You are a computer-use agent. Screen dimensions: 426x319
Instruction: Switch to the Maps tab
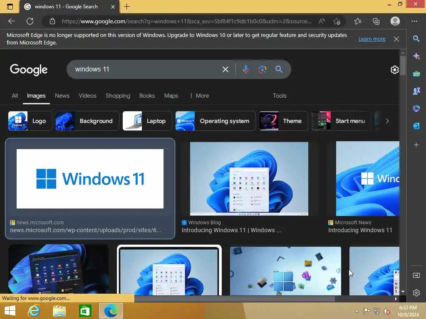point(171,96)
